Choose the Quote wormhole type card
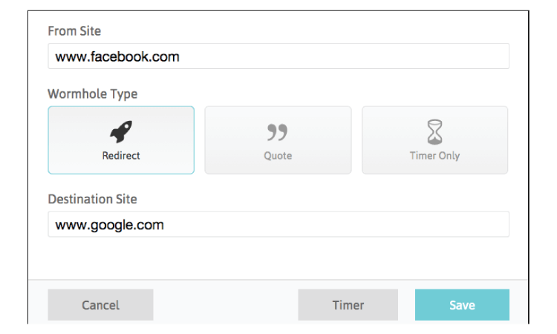 pos(278,140)
